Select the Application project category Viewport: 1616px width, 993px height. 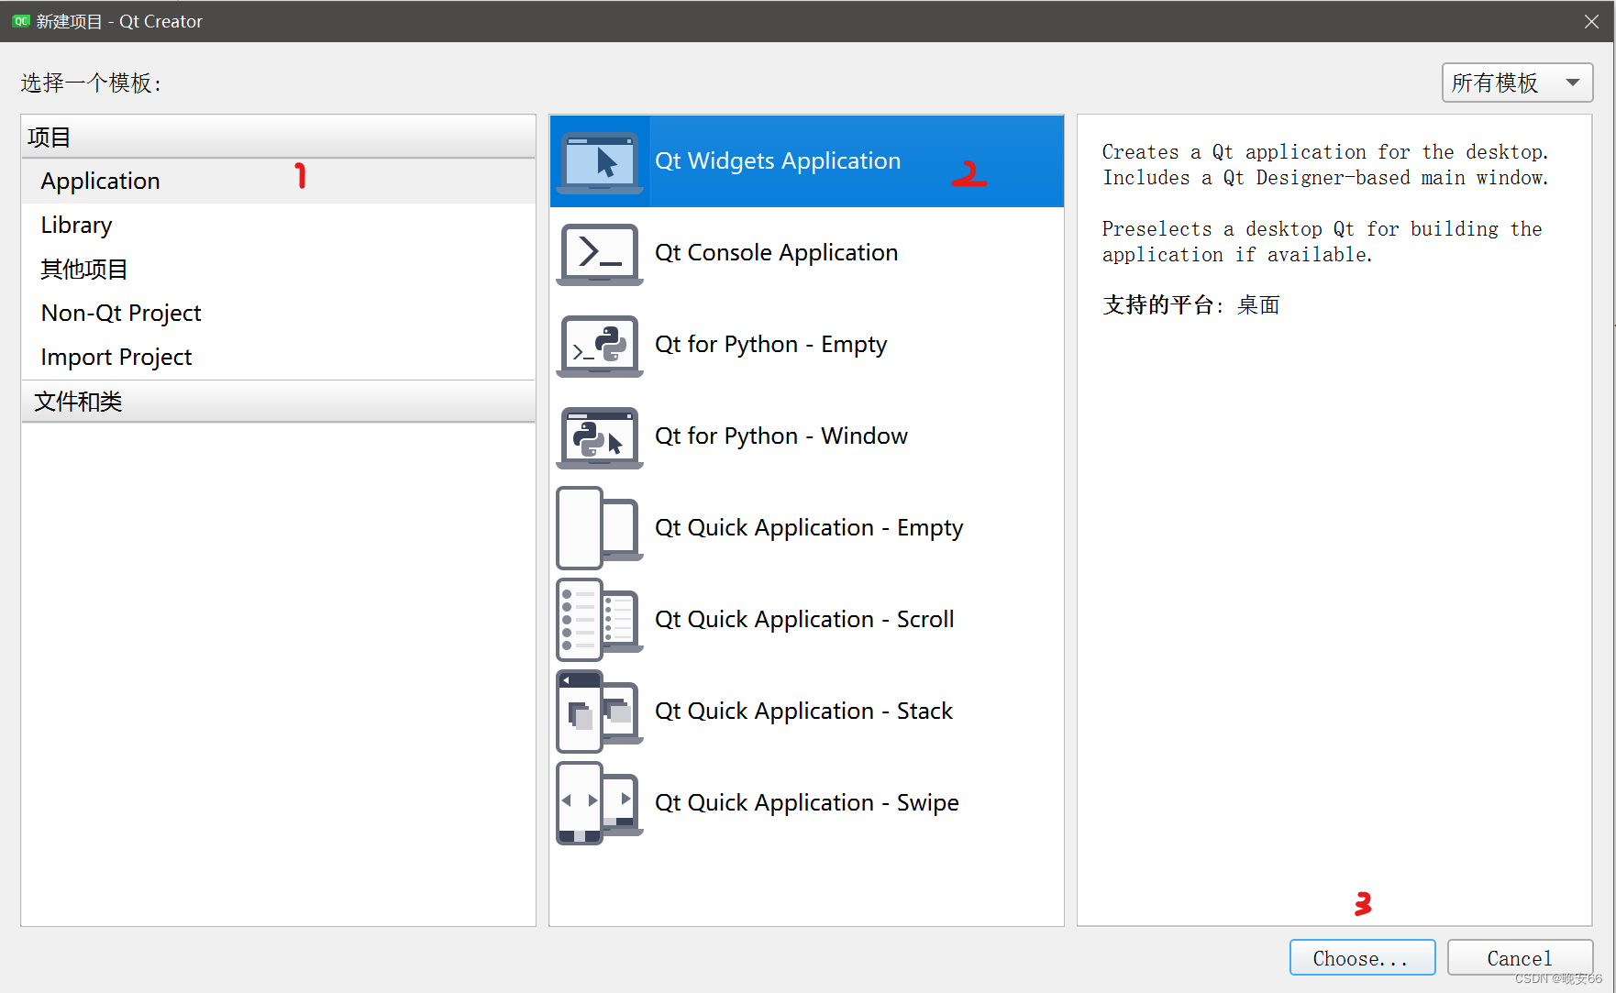[x=279, y=181]
